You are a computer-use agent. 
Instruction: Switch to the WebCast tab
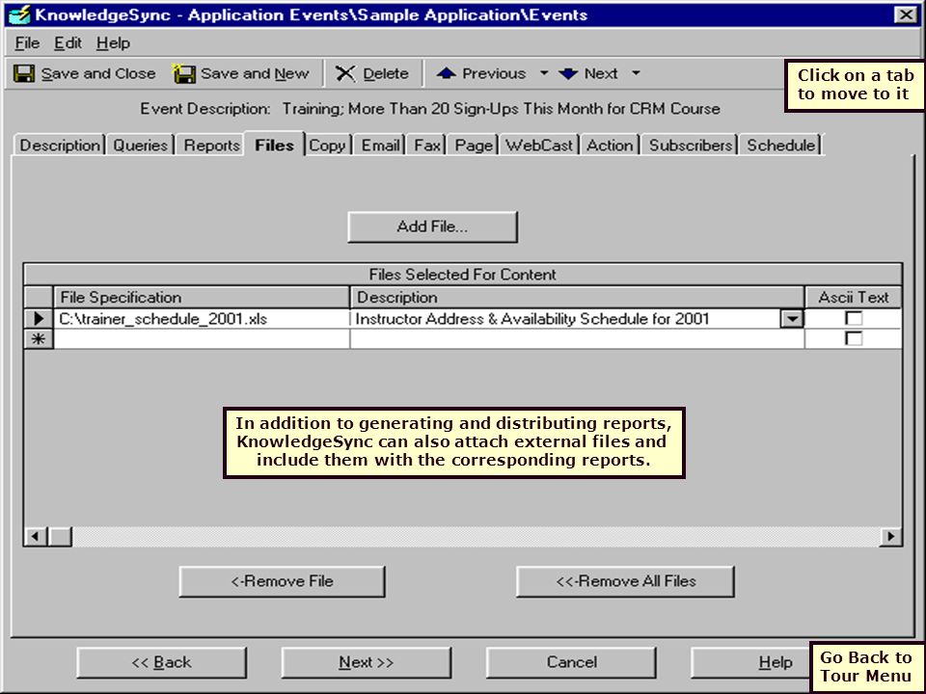[538, 146]
